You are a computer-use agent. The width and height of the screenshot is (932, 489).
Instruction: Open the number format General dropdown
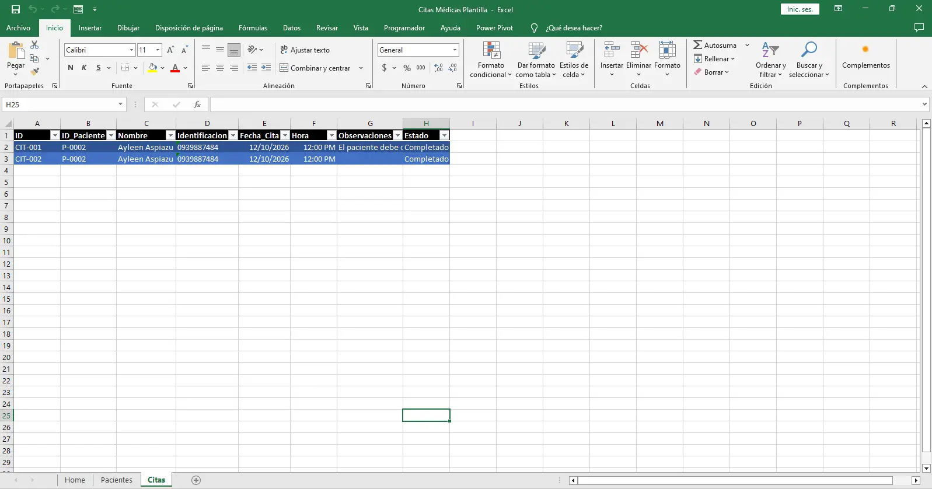click(x=455, y=50)
